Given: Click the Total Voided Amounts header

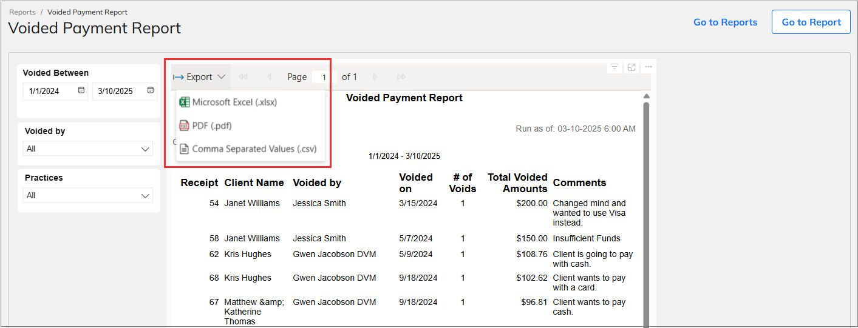Looking at the screenshot, I should coord(517,182).
